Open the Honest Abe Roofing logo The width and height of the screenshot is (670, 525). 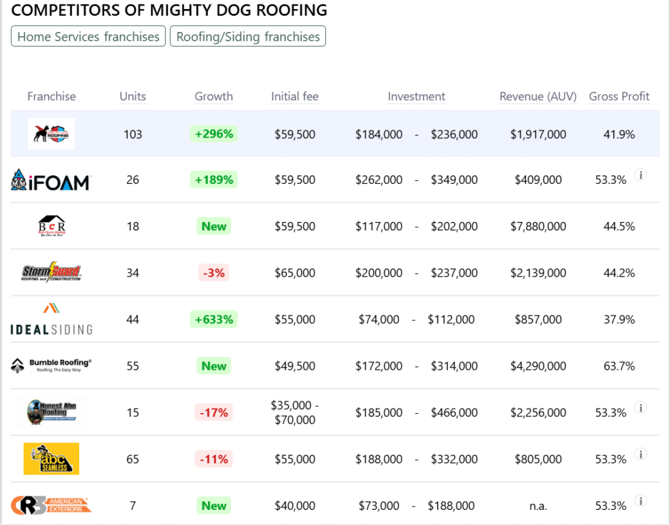point(52,412)
